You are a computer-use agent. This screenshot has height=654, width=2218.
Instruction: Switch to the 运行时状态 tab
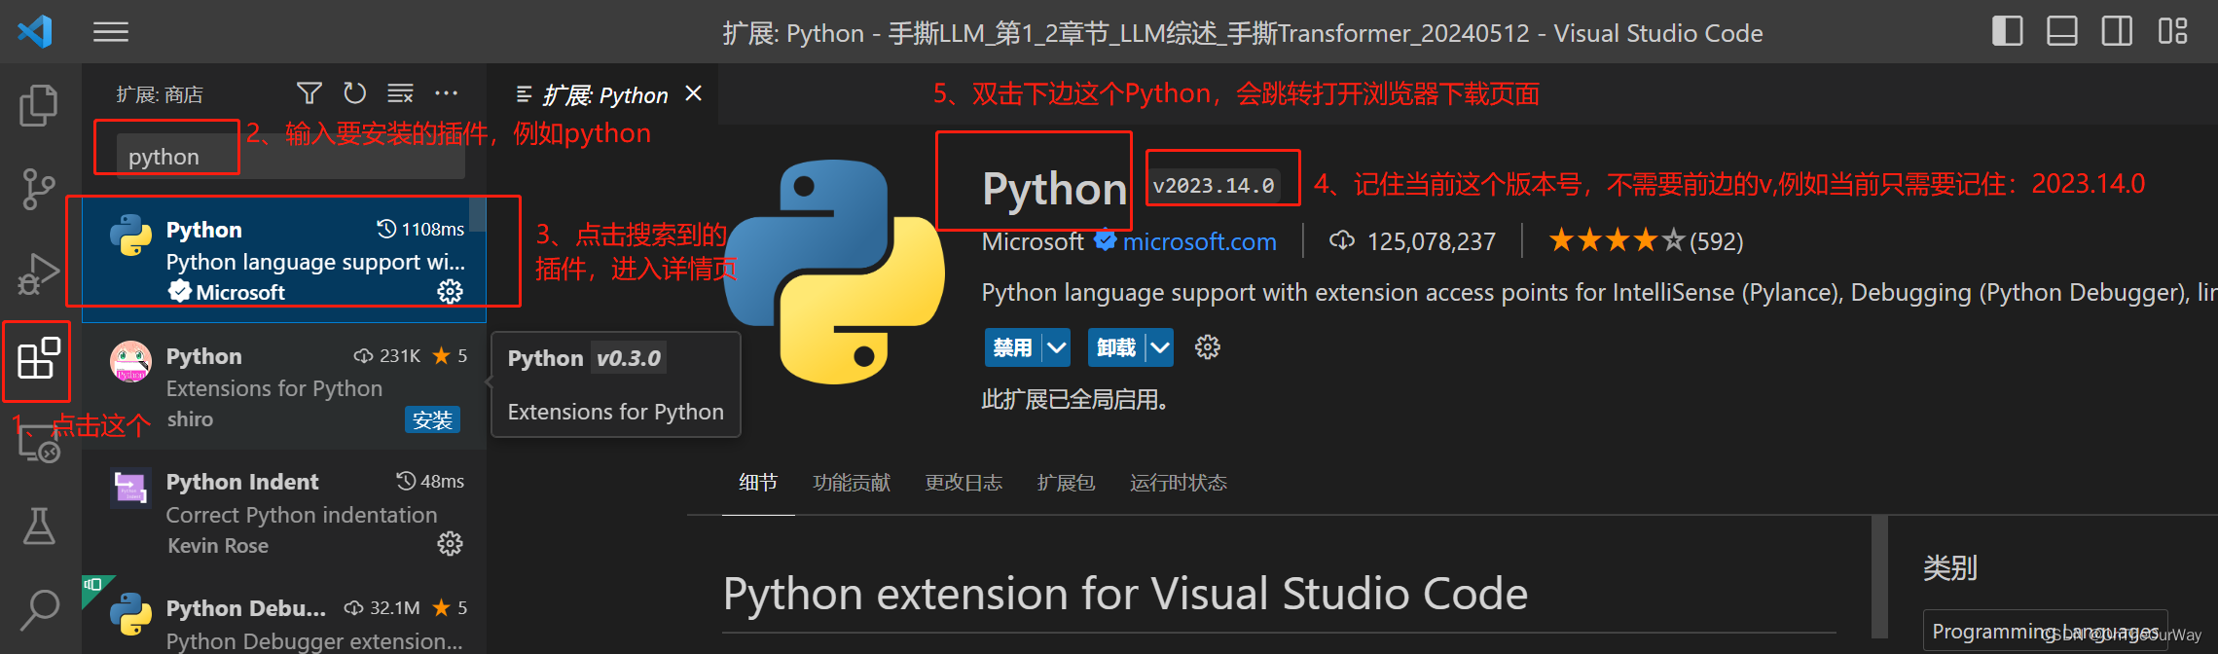(1179, 483)
